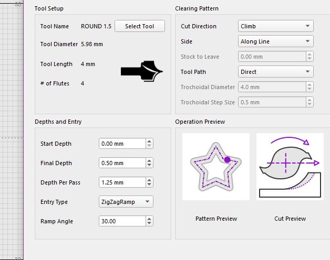Open the Tool Path dropdown
The width and height of the screenshot is (330, 260).
click(275, 72)
